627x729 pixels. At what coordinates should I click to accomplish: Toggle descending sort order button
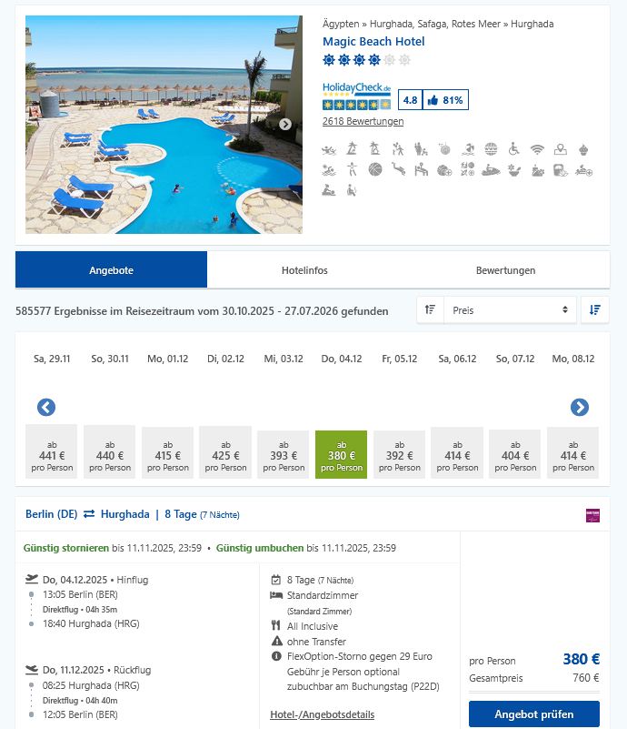pyautogui.click(x=594, y=310)
